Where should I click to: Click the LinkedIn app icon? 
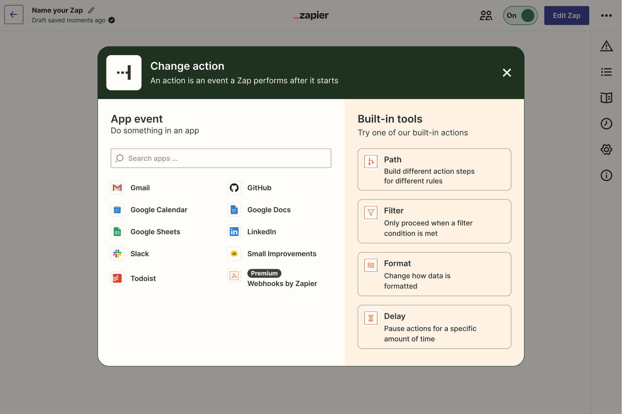pyautogui.click(x=234, y=232)
